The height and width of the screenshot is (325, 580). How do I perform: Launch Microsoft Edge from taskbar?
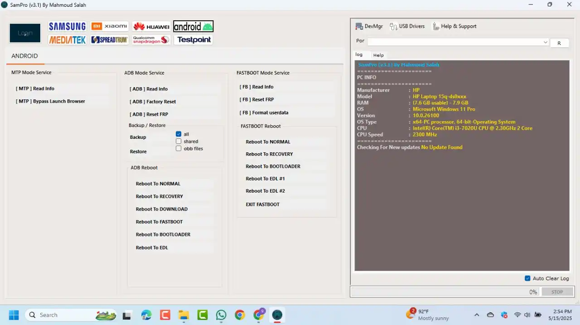(146, 315)
